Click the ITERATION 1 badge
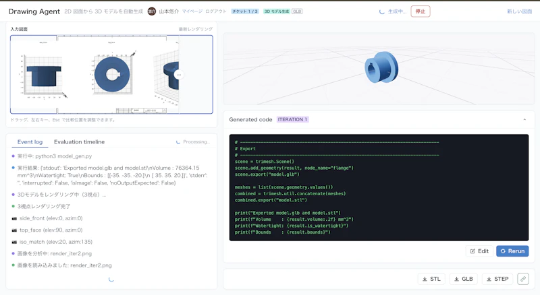This screenshot has height=295, width=540. pyautogui.click(x=292, y=119)
